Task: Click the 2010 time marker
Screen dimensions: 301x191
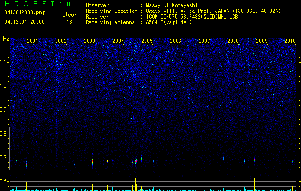Action: (x=290, y=41)
